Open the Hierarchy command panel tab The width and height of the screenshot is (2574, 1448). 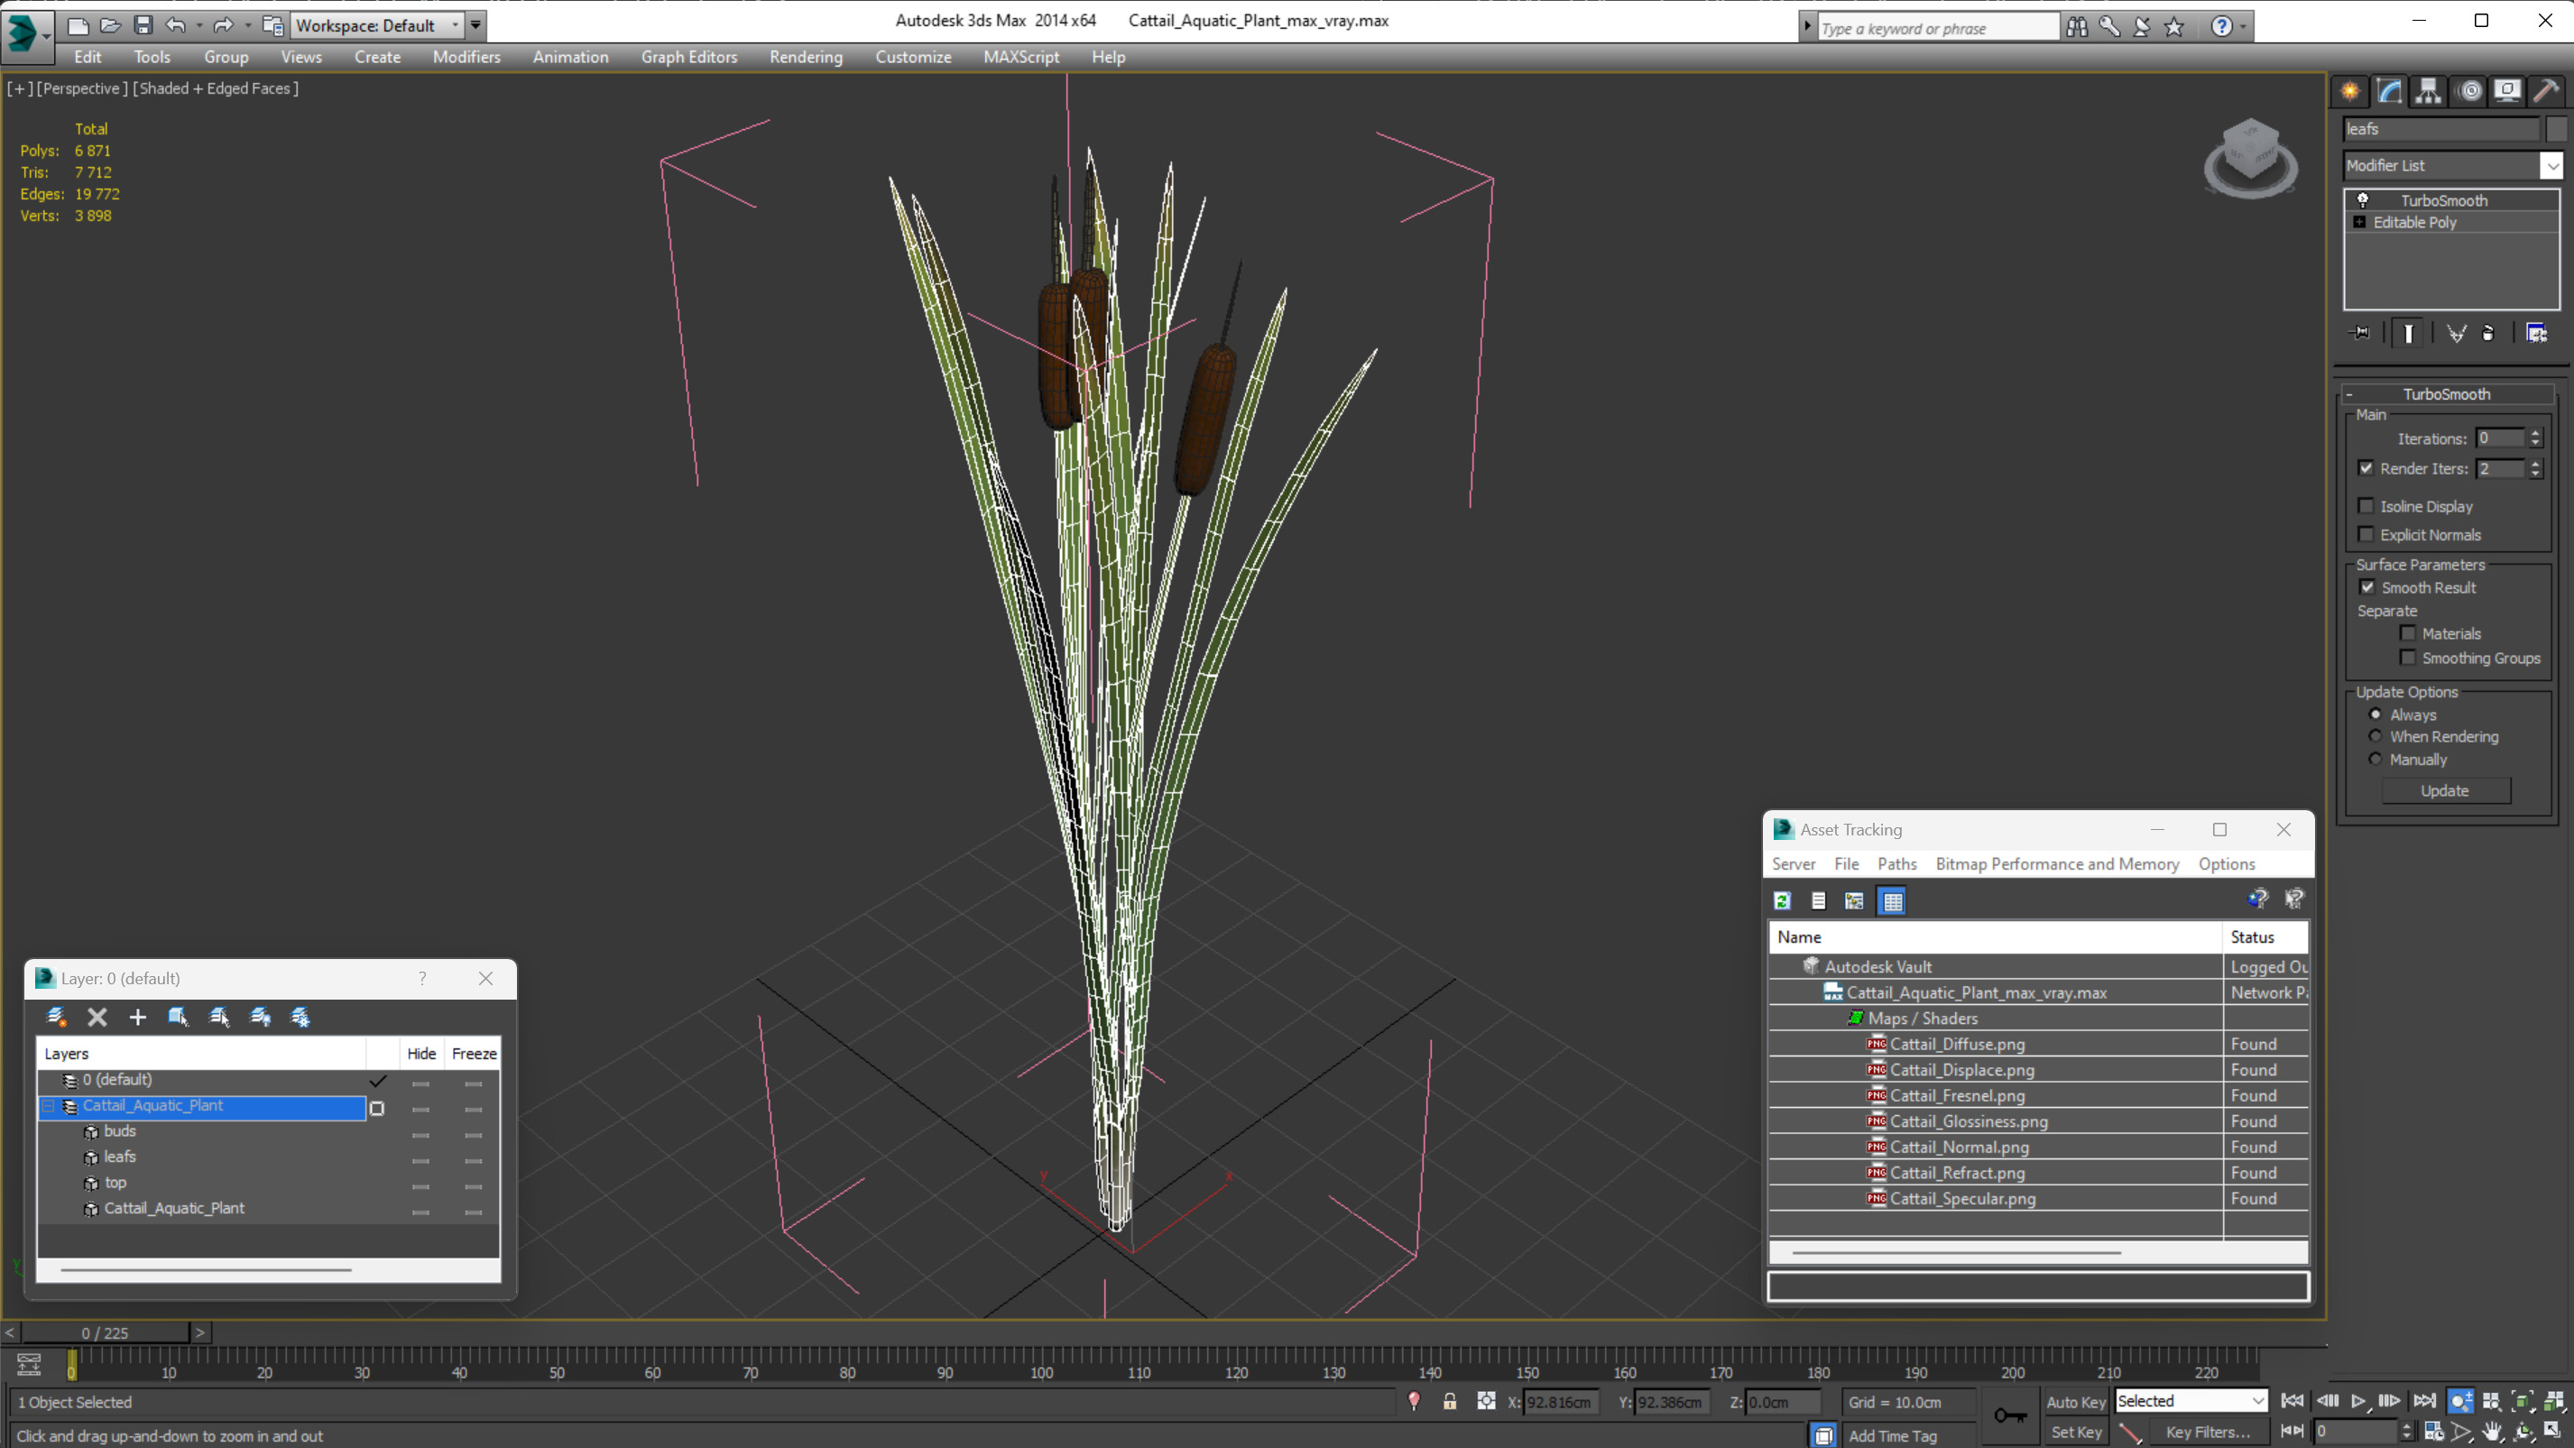tap(2428, 91)
